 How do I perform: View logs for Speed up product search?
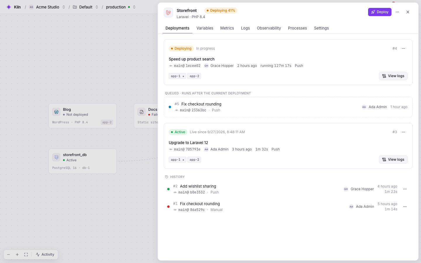[393, 76]
